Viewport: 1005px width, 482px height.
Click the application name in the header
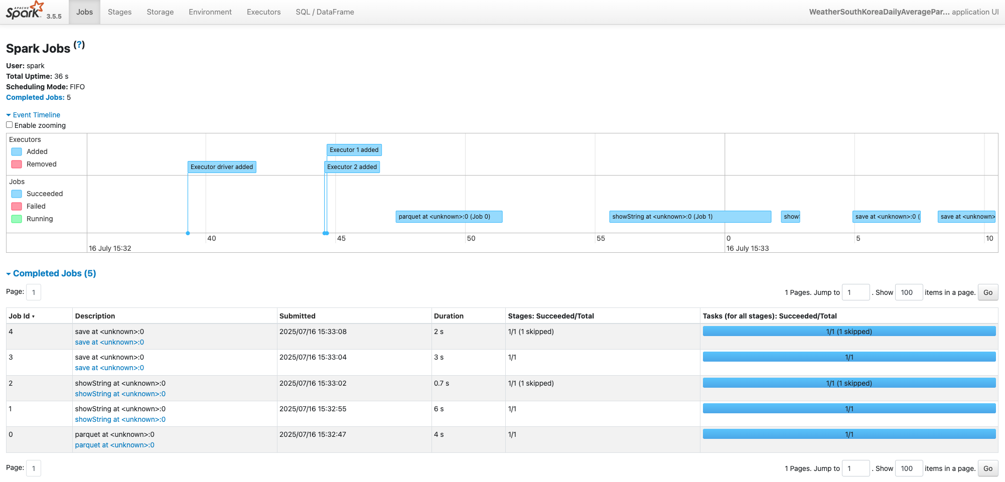[879, 12]
